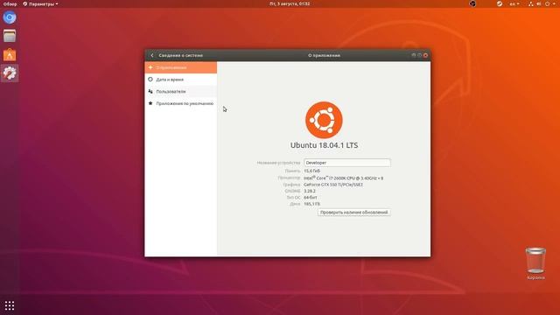Click the Settings gear dock icon
Viewport: 560px width, 315px height.
[x=10, y=73]
